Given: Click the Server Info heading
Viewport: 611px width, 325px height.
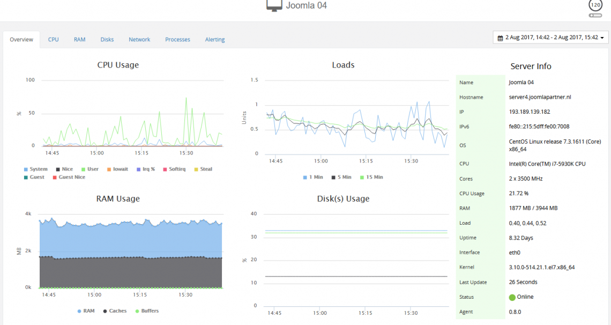Looking at the screenshot, I should click(531, 67).
